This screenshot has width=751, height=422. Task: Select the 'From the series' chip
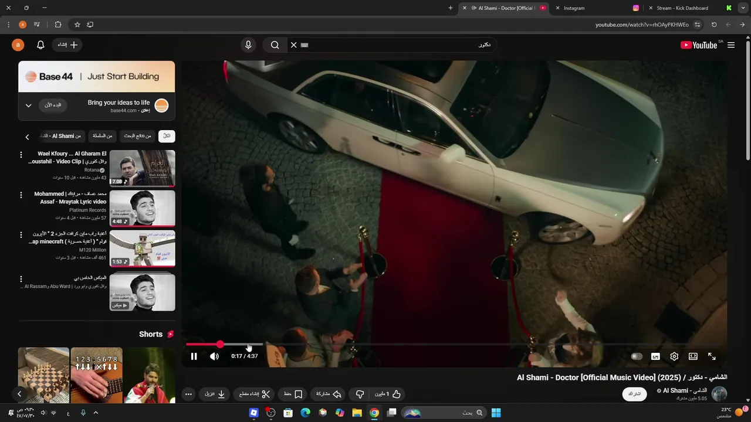point(103,136)
